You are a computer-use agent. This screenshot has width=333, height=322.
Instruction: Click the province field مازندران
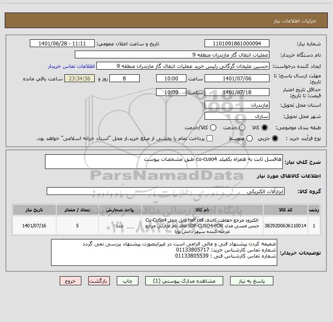[x=237, y=105]
